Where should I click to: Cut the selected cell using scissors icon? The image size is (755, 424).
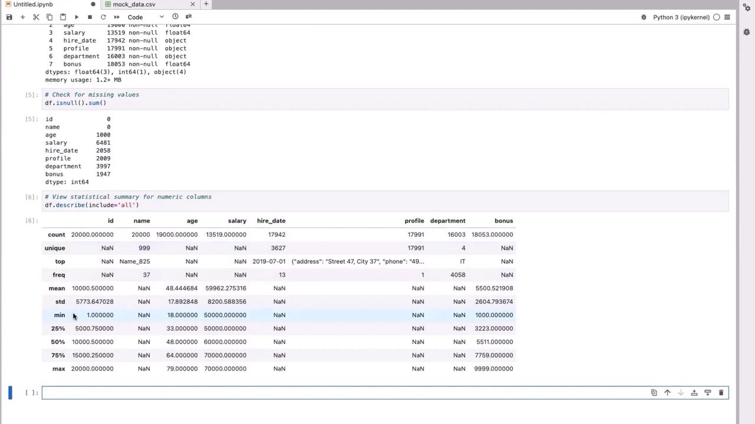pyautogui.click(x=36, y=17)
